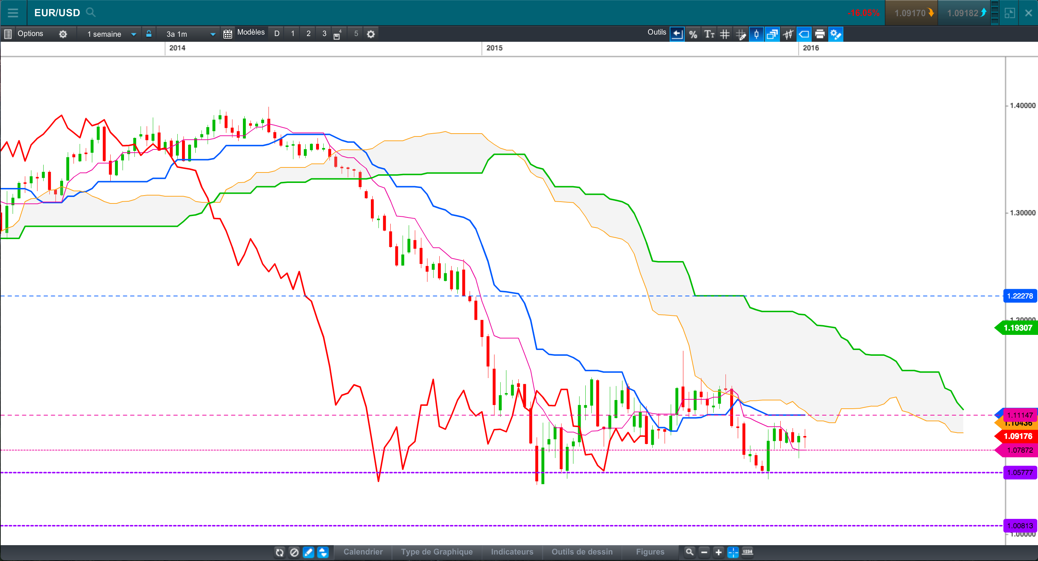Open the calendar date picker icon
Viewport: 1038px width, 561px height.
228,34
